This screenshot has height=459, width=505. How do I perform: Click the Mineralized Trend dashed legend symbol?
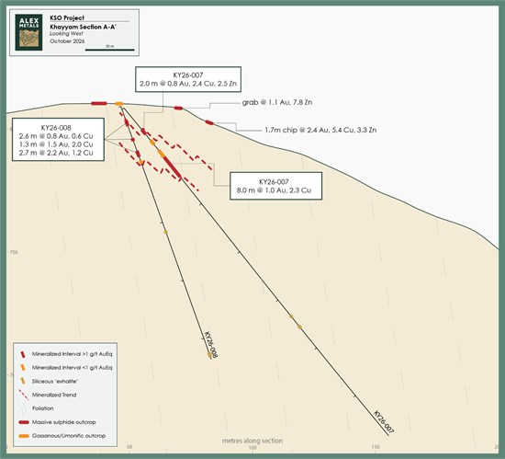click(24, 396)
